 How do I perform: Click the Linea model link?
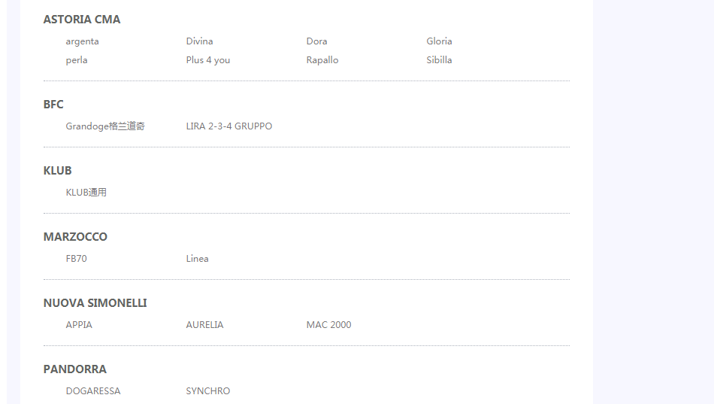pos(197,259)
